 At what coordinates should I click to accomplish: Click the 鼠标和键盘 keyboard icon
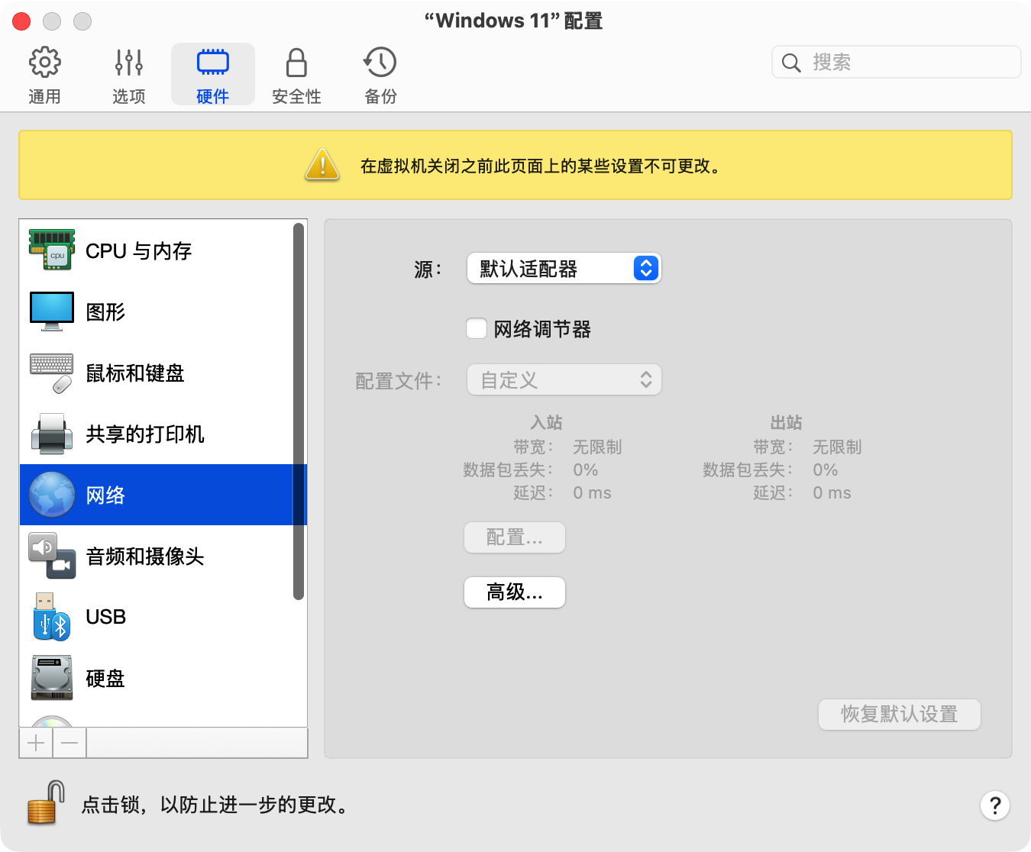coord(52,373)
